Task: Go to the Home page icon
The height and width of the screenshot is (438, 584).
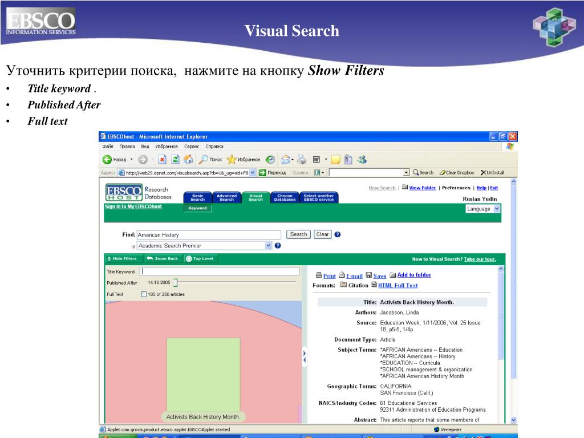Action: pos(188,160)
